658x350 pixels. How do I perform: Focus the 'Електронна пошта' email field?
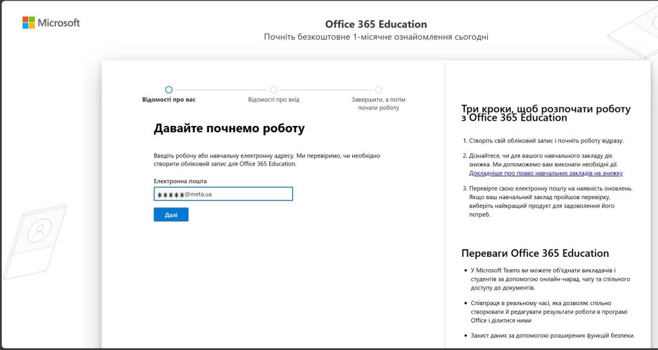click(223, 194)
